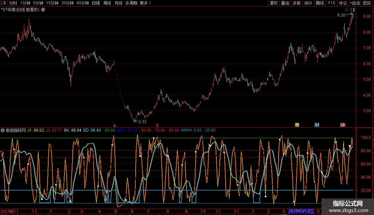The image size is (374, 215).
Task: Click the J2: 93.77 indicator value
Action: pyautogui.click(x=54, y=130)
